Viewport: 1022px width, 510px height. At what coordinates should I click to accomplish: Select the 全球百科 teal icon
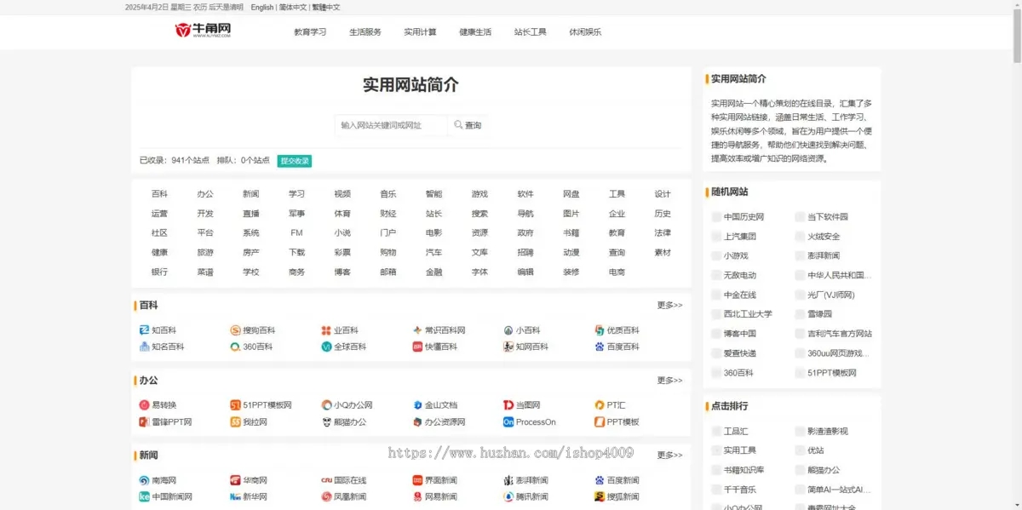(x=326, y=347)
